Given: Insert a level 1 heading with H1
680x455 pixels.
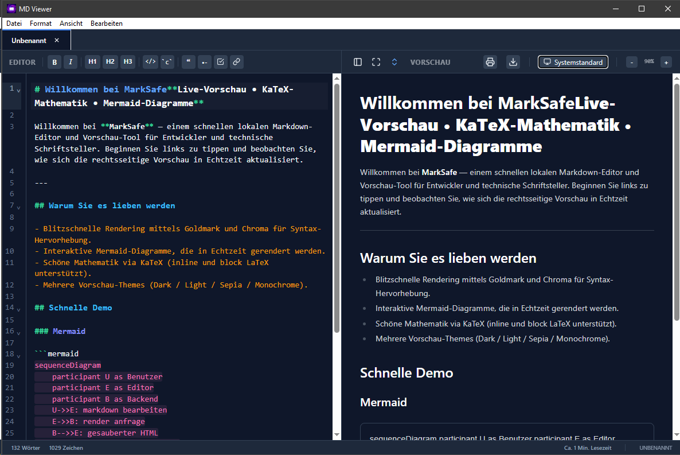Looking at the screenshot, I should [x=92, y=62].
